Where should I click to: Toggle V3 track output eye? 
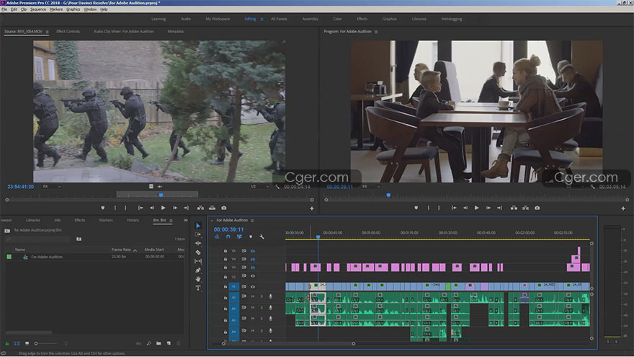click(253, 268)
